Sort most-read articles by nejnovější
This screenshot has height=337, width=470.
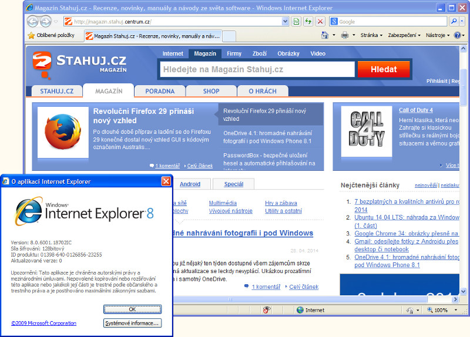coord(426,186)
